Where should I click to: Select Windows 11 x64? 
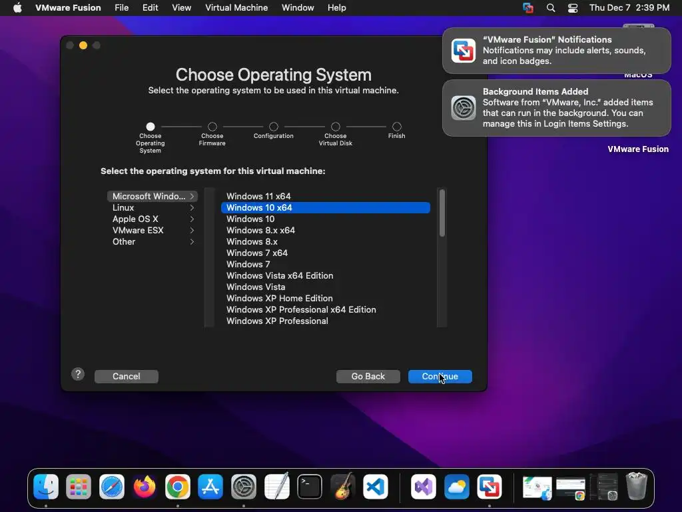coord(326,197)
